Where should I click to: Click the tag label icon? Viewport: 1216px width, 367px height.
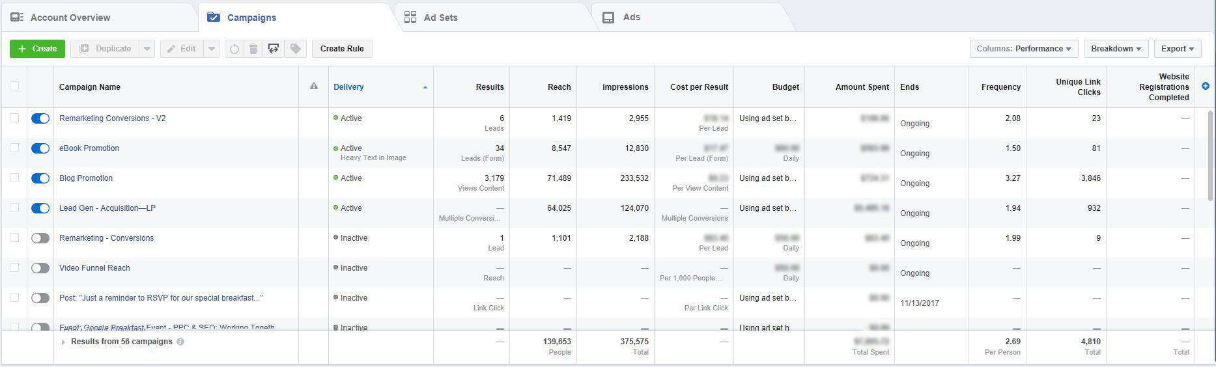(x=296, y=49)
